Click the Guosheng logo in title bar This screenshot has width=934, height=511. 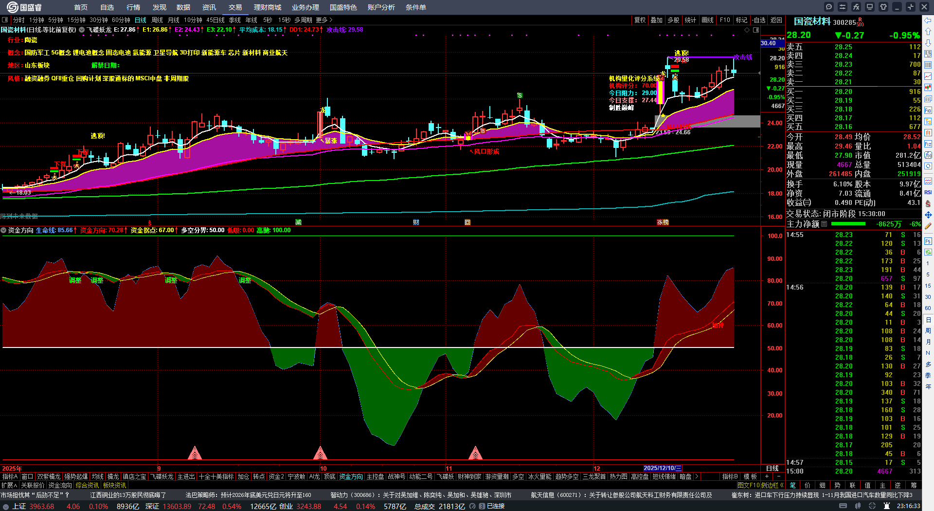tap(24, 7)
